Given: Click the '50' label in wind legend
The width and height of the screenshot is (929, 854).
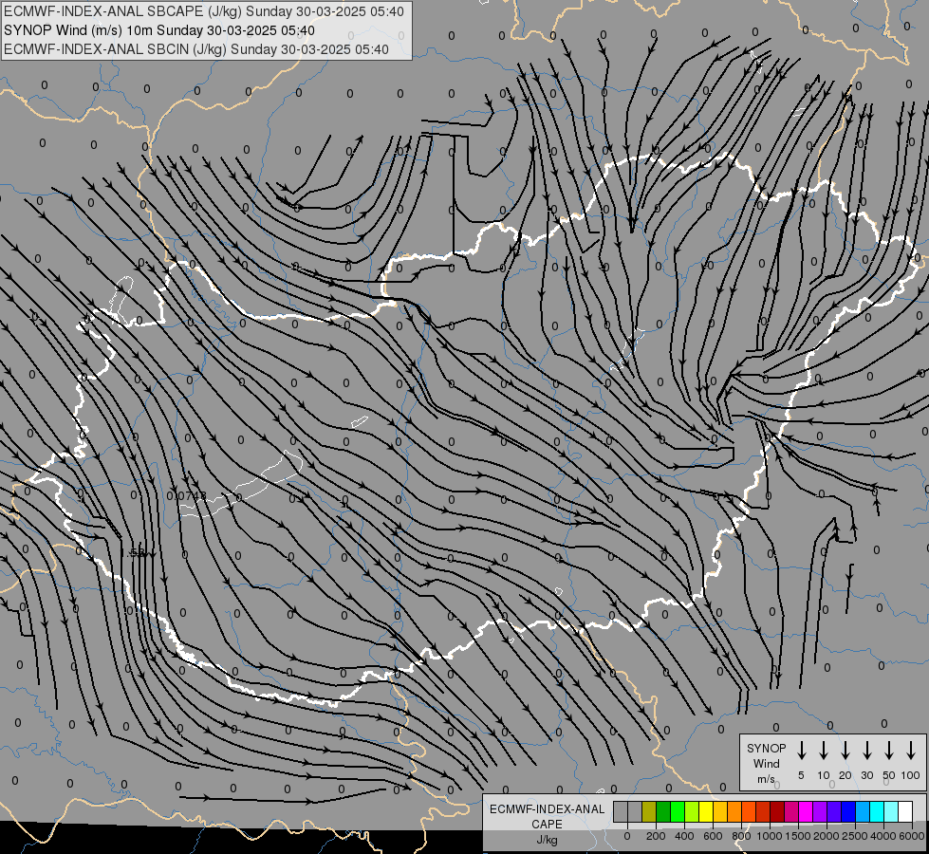Looking at the screenshot, I should click(889, 775).
